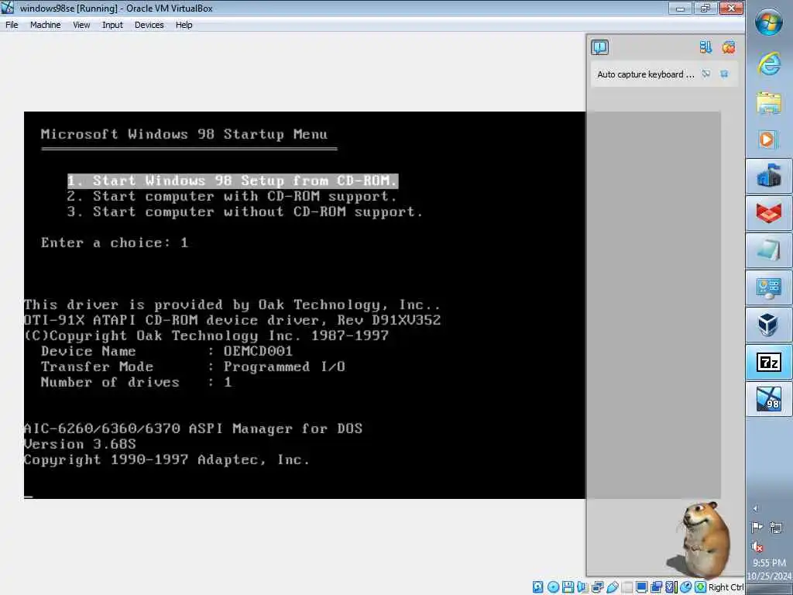This screenshot has width=793, height=595.
Task: Open the Input menu
Action: (112, 25)
